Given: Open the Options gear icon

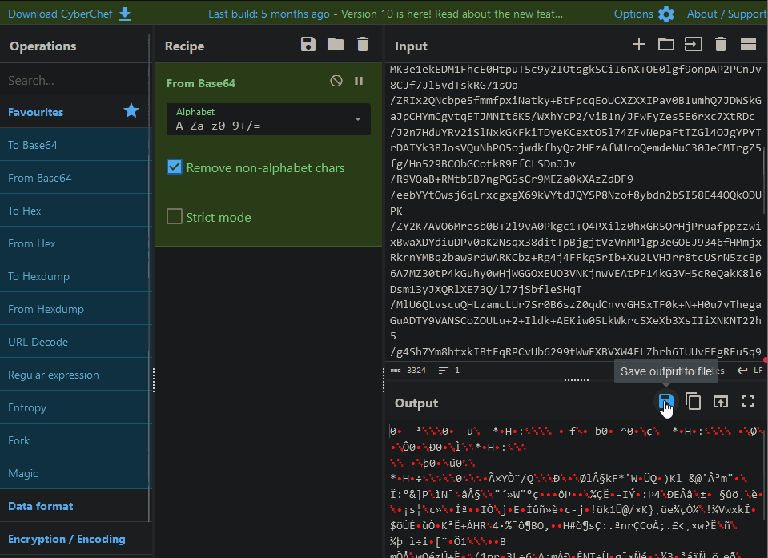Looking at the screenshot, I should pos(666,14).
